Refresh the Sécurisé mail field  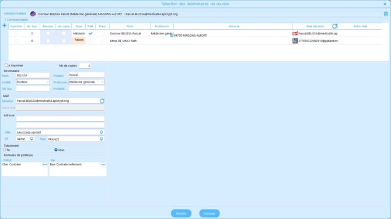click(102, 101)
